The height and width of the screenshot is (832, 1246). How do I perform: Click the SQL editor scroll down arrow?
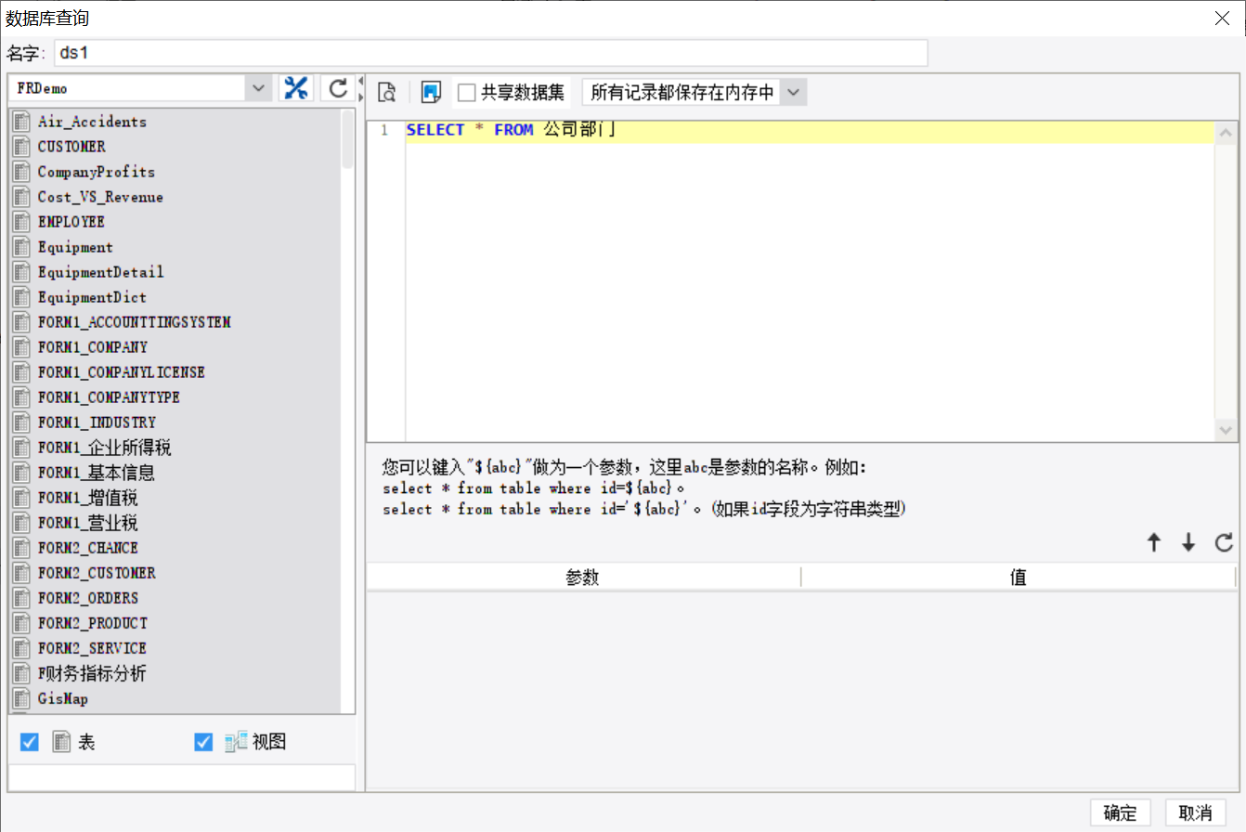[1226, 430]
